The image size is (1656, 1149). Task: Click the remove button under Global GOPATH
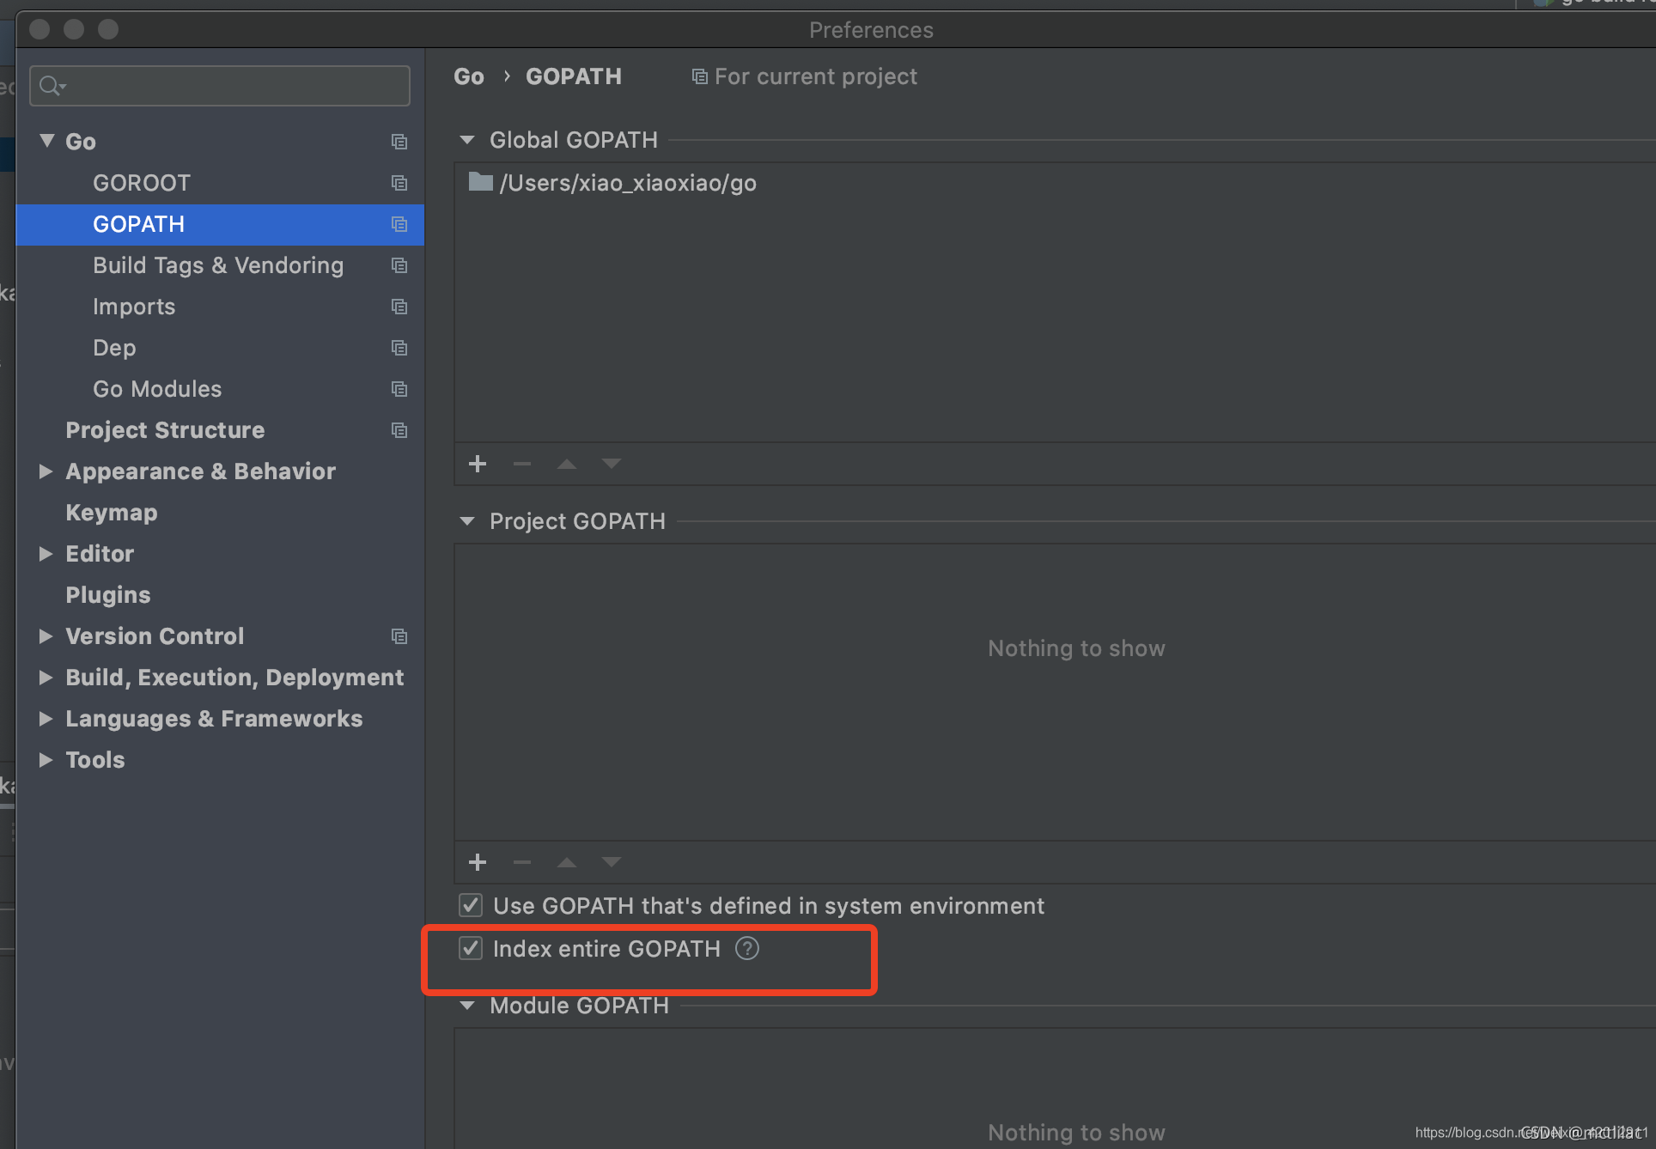pyautogui.click(x=522, y=464)
